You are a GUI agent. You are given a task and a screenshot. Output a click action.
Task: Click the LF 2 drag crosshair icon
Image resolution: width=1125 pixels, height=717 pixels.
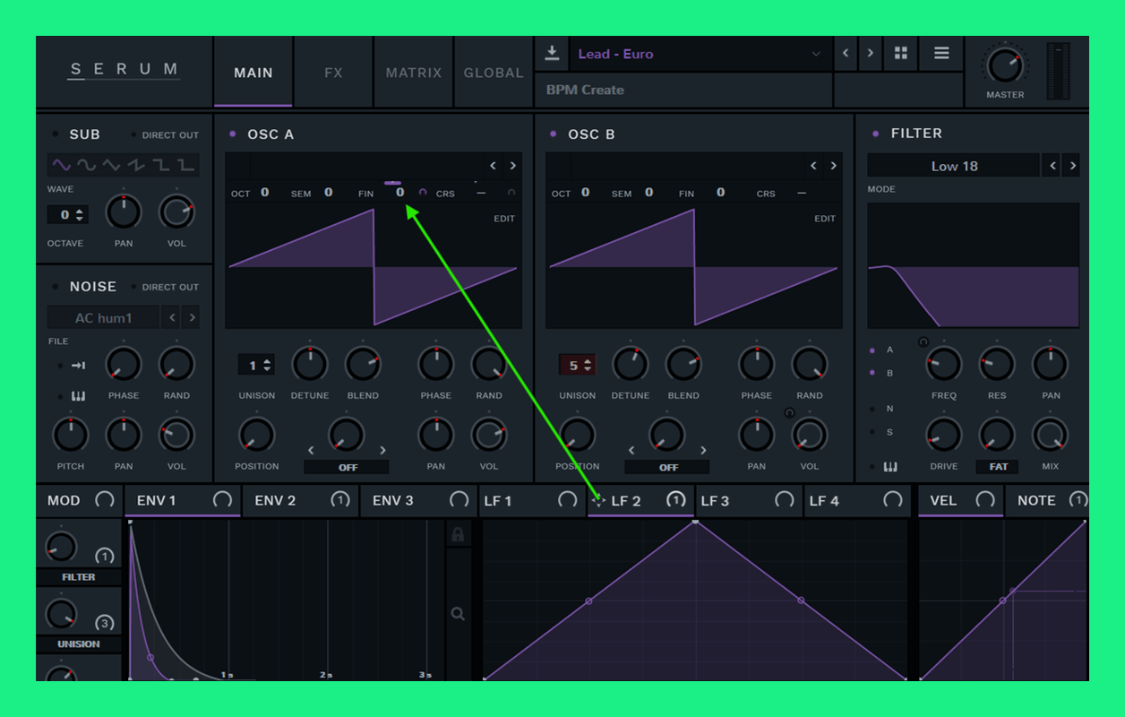[598, 501]
